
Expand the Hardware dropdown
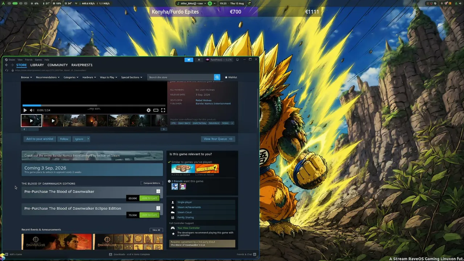(89, 77)
